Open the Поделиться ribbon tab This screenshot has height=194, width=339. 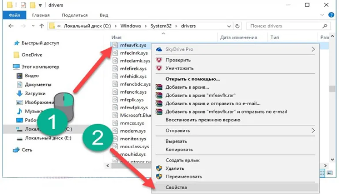75,15
